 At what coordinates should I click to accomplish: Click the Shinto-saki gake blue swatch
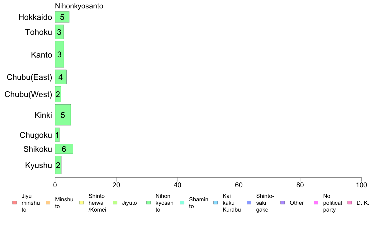pyautogui.click(x=249, y=203)
